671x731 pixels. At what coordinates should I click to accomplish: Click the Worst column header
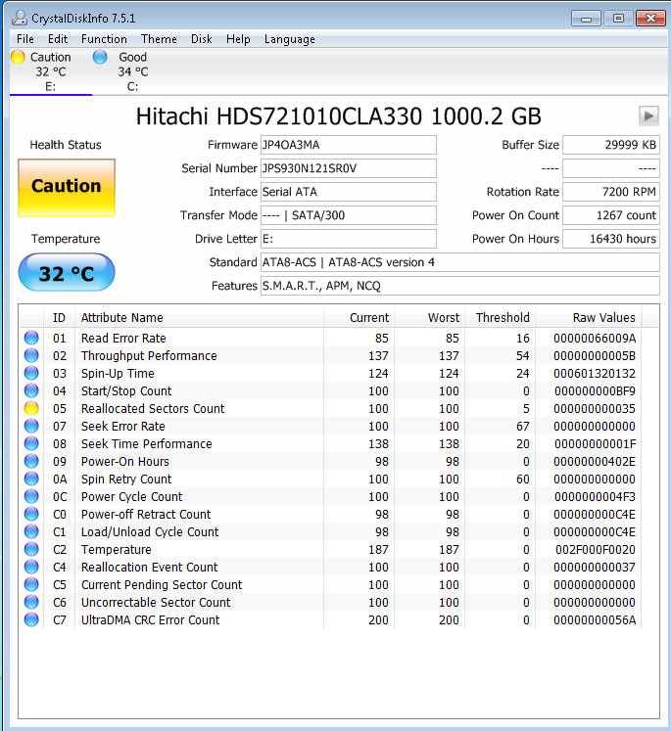tap(430, 317)
